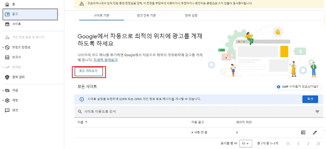Open the site report chart icon

point(303,132)
